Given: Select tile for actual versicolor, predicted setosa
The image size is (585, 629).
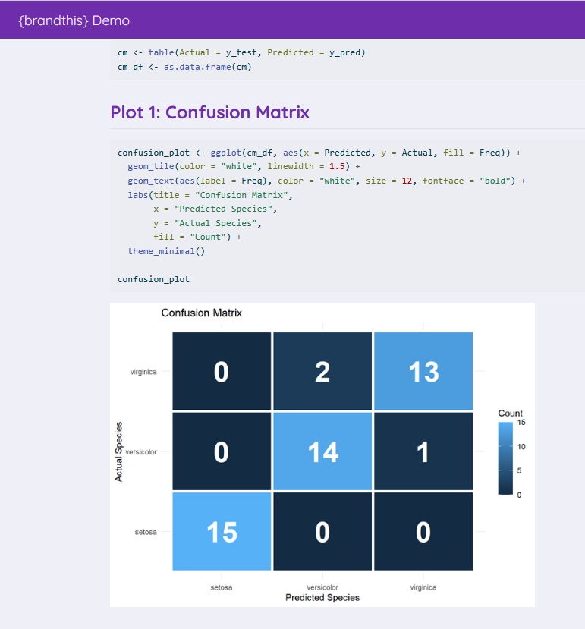Looking at the screenshot, I should 222,451.
